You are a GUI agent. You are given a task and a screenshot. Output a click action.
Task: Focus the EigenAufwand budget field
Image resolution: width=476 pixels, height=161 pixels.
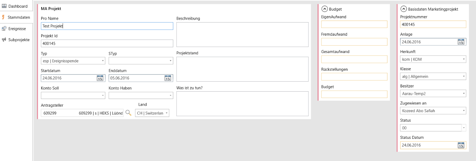(x=354, y=24)
